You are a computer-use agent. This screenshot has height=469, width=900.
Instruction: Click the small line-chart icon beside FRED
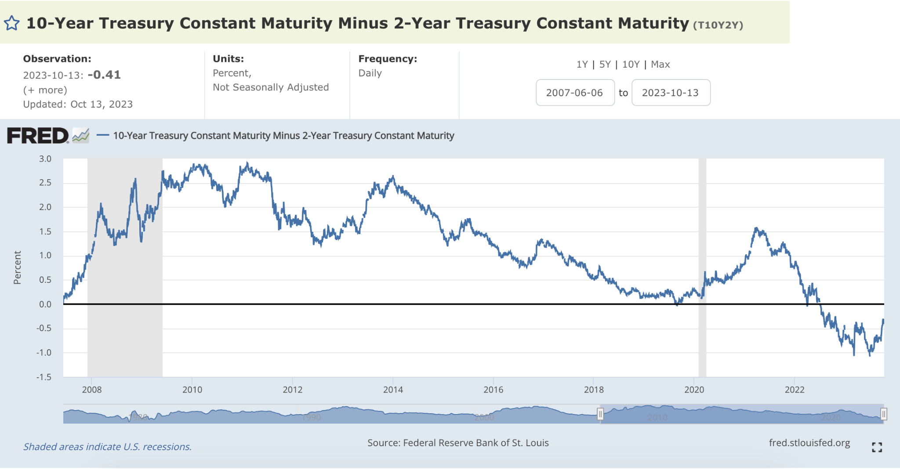(x=81, y=136)
